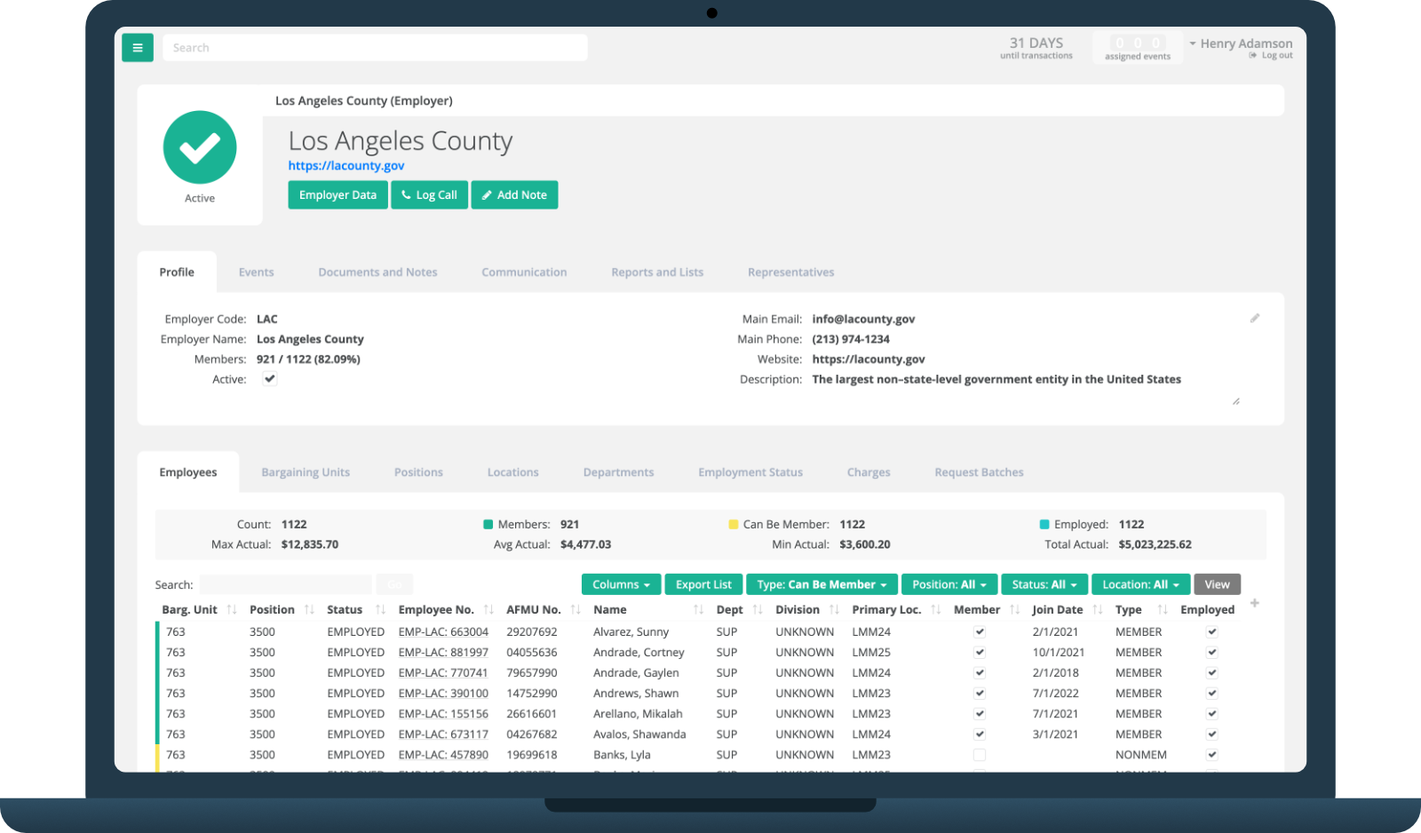Toggle the Active checkbox in profile
Viewport: 1421px width, 833px height.
coord(270,379)
